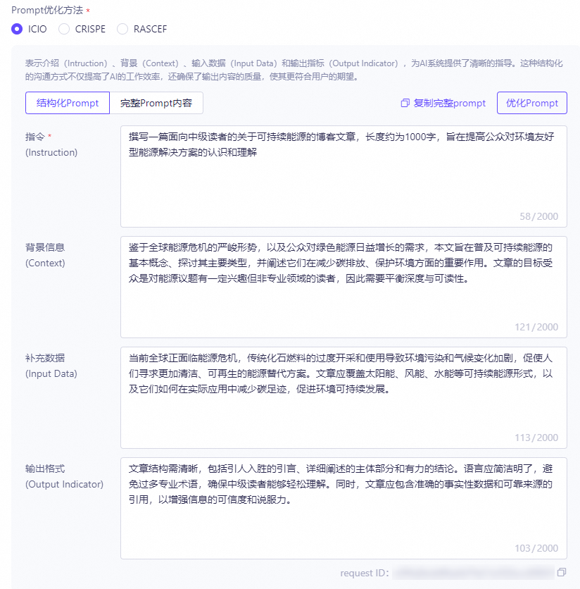Image resolution: width=580 pixels, height=589 pixels.
Task: Click the 补充数据 (Input Data) label
Action: coord(51,366)
